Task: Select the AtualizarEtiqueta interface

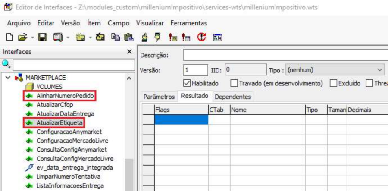Action: tap(59, 123)
